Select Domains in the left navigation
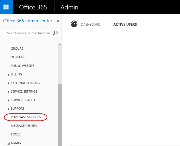 tap(18, 57)
